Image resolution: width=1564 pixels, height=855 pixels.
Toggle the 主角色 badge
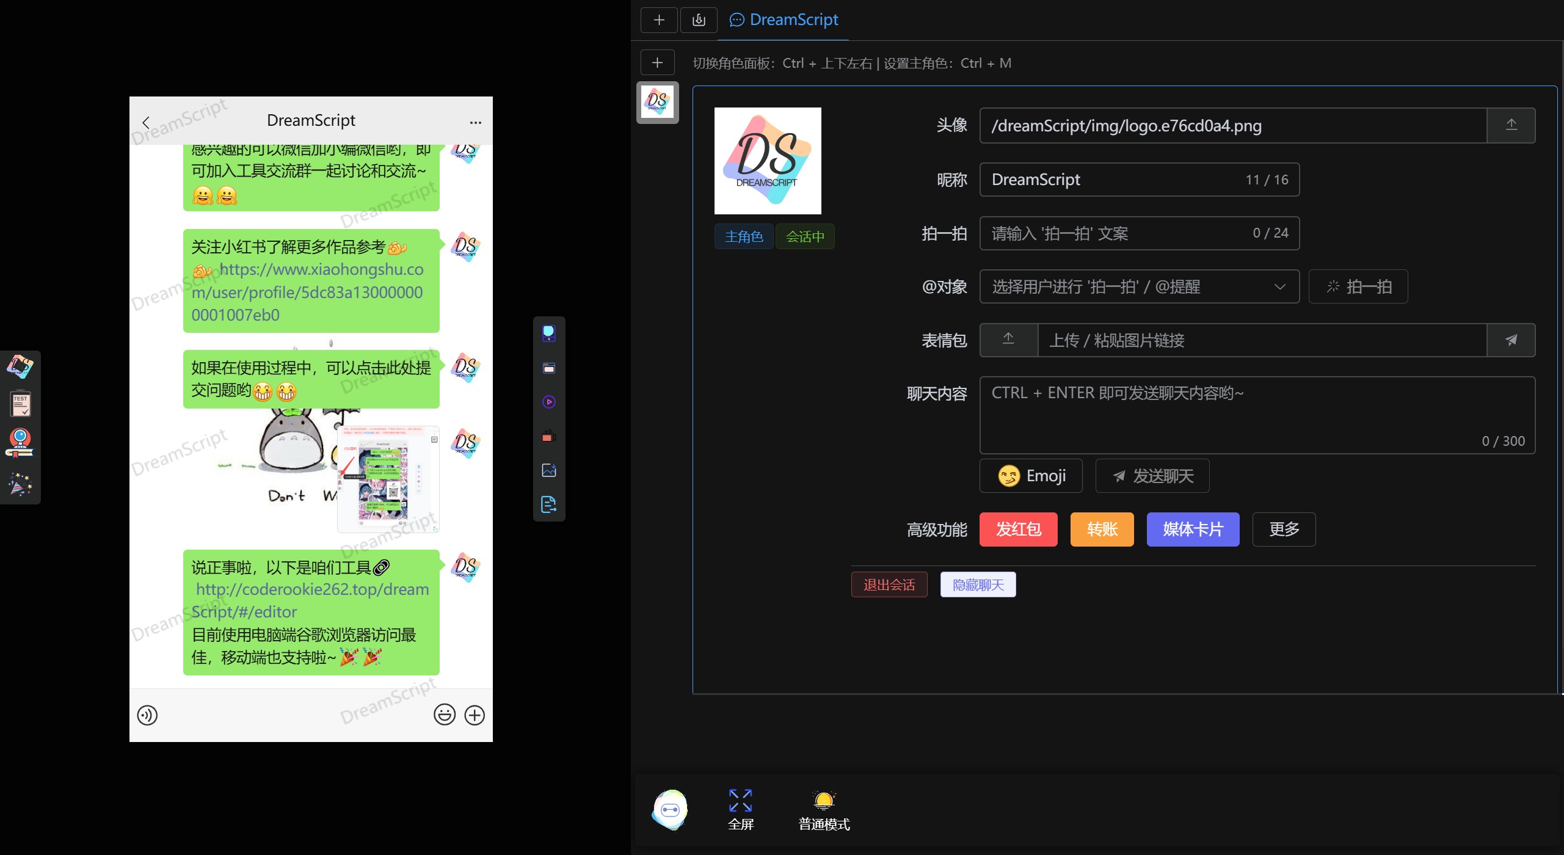point(743,236)
